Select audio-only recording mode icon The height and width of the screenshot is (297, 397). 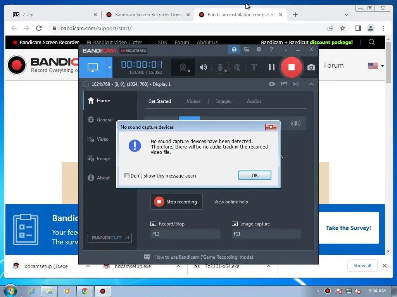click(295, 123)
